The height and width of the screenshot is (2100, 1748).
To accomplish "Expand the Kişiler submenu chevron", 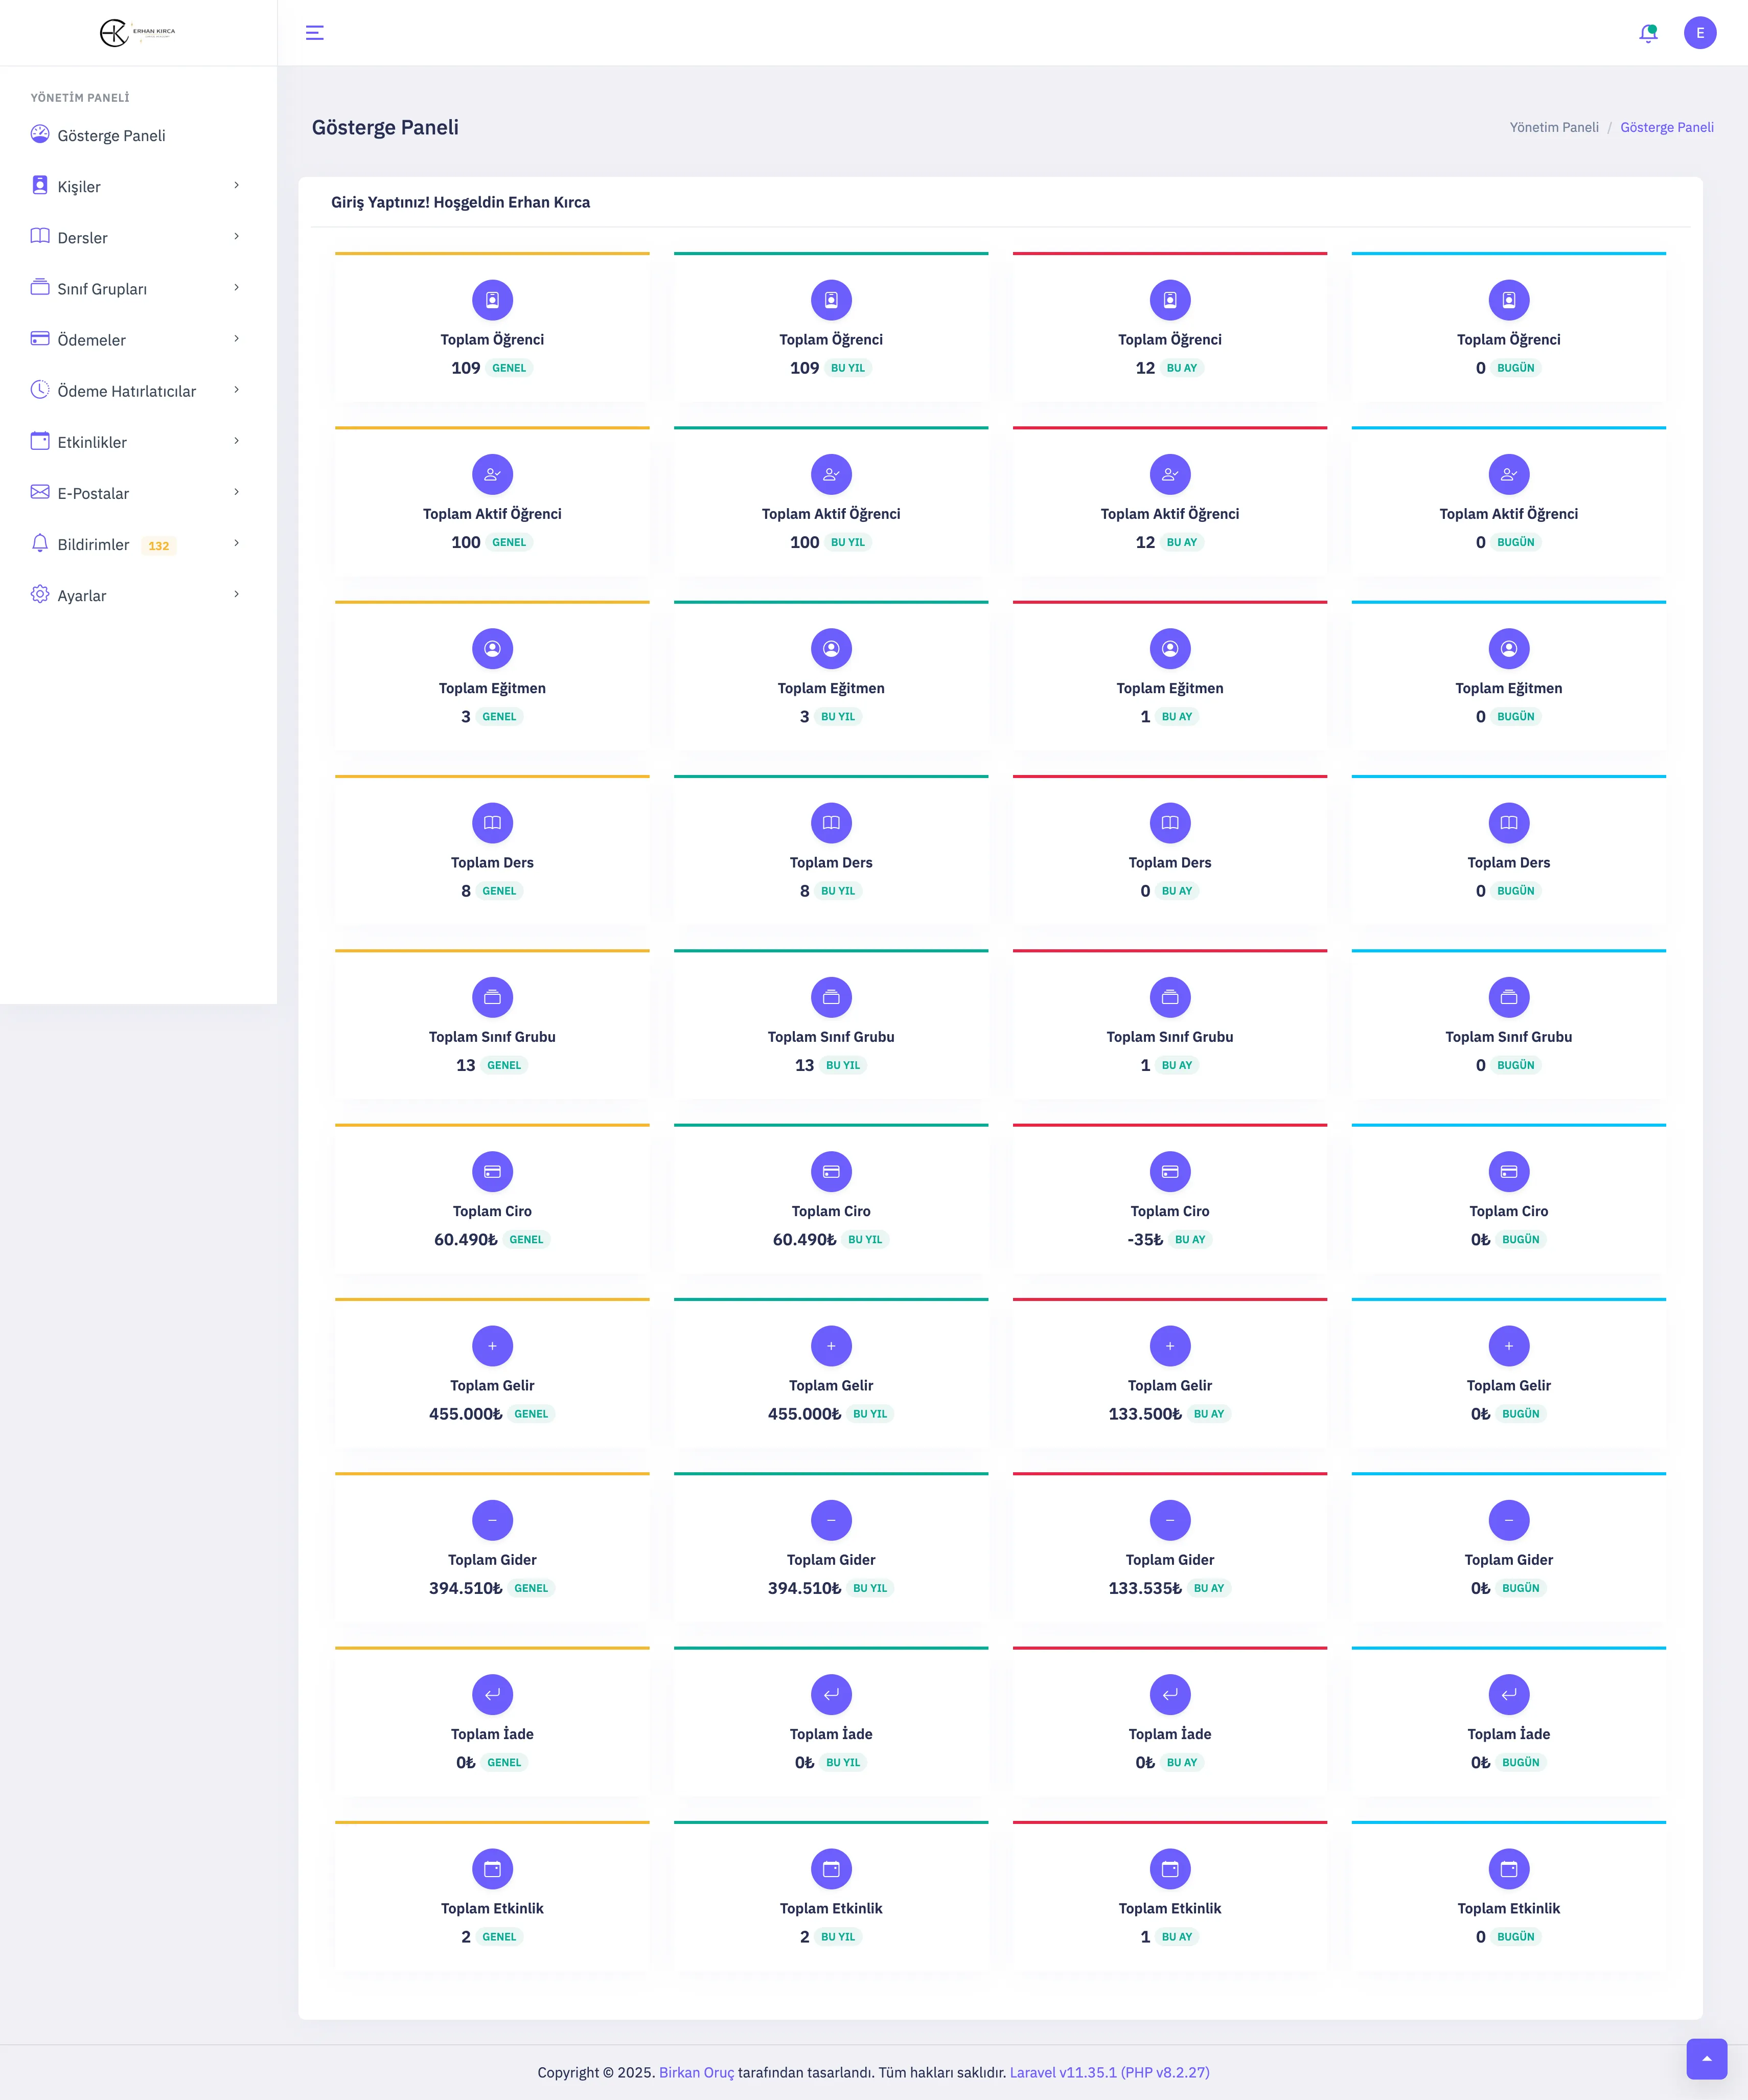I will 236,185.
